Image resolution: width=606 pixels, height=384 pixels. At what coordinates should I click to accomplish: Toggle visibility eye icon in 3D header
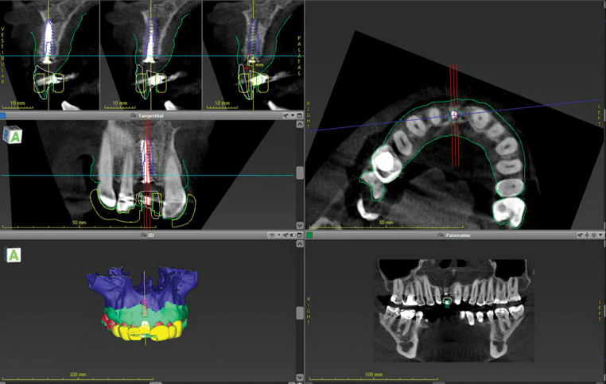(x=270, y=235)
